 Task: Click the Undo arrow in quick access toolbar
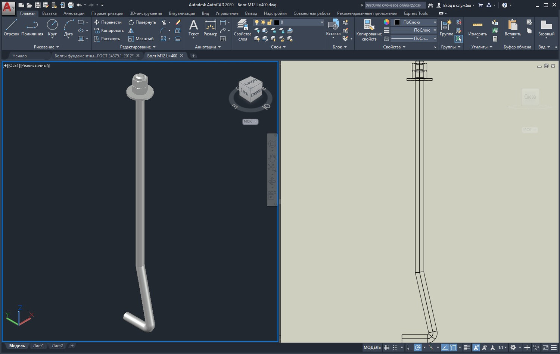point(79,5)
